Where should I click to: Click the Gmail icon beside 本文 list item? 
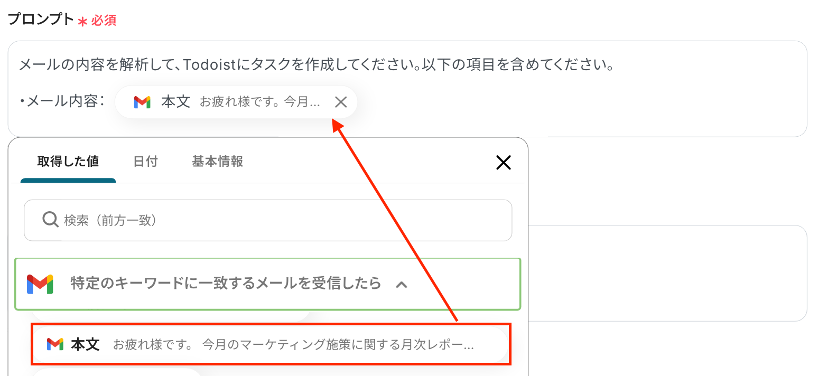55,345
